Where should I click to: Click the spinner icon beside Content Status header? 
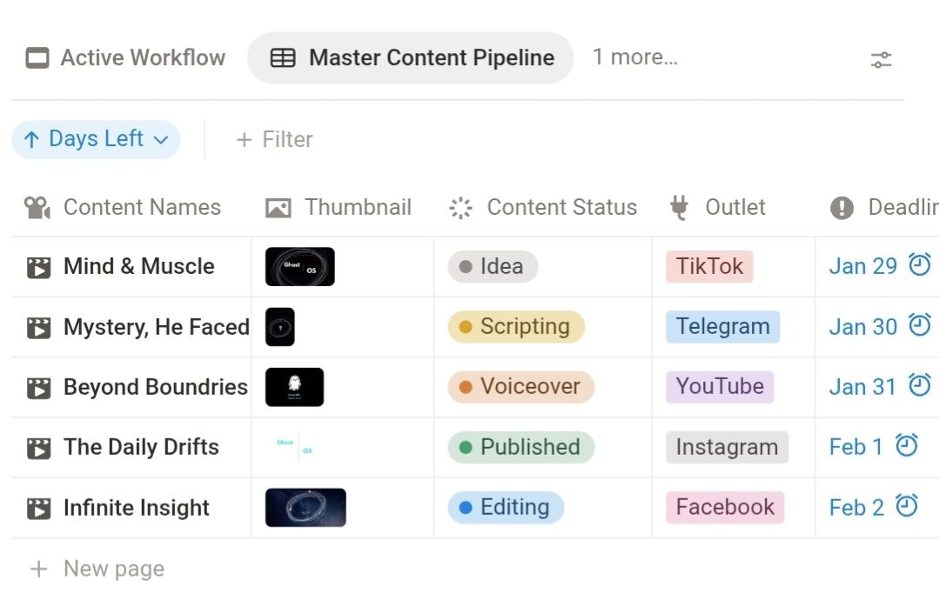pos(459,207)
